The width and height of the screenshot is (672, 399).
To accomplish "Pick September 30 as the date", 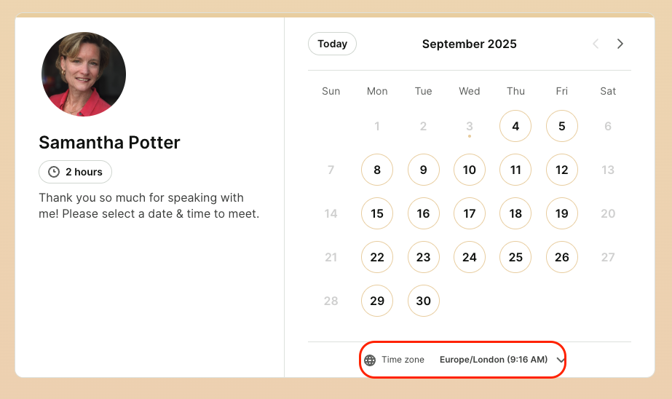I will 424,301.
